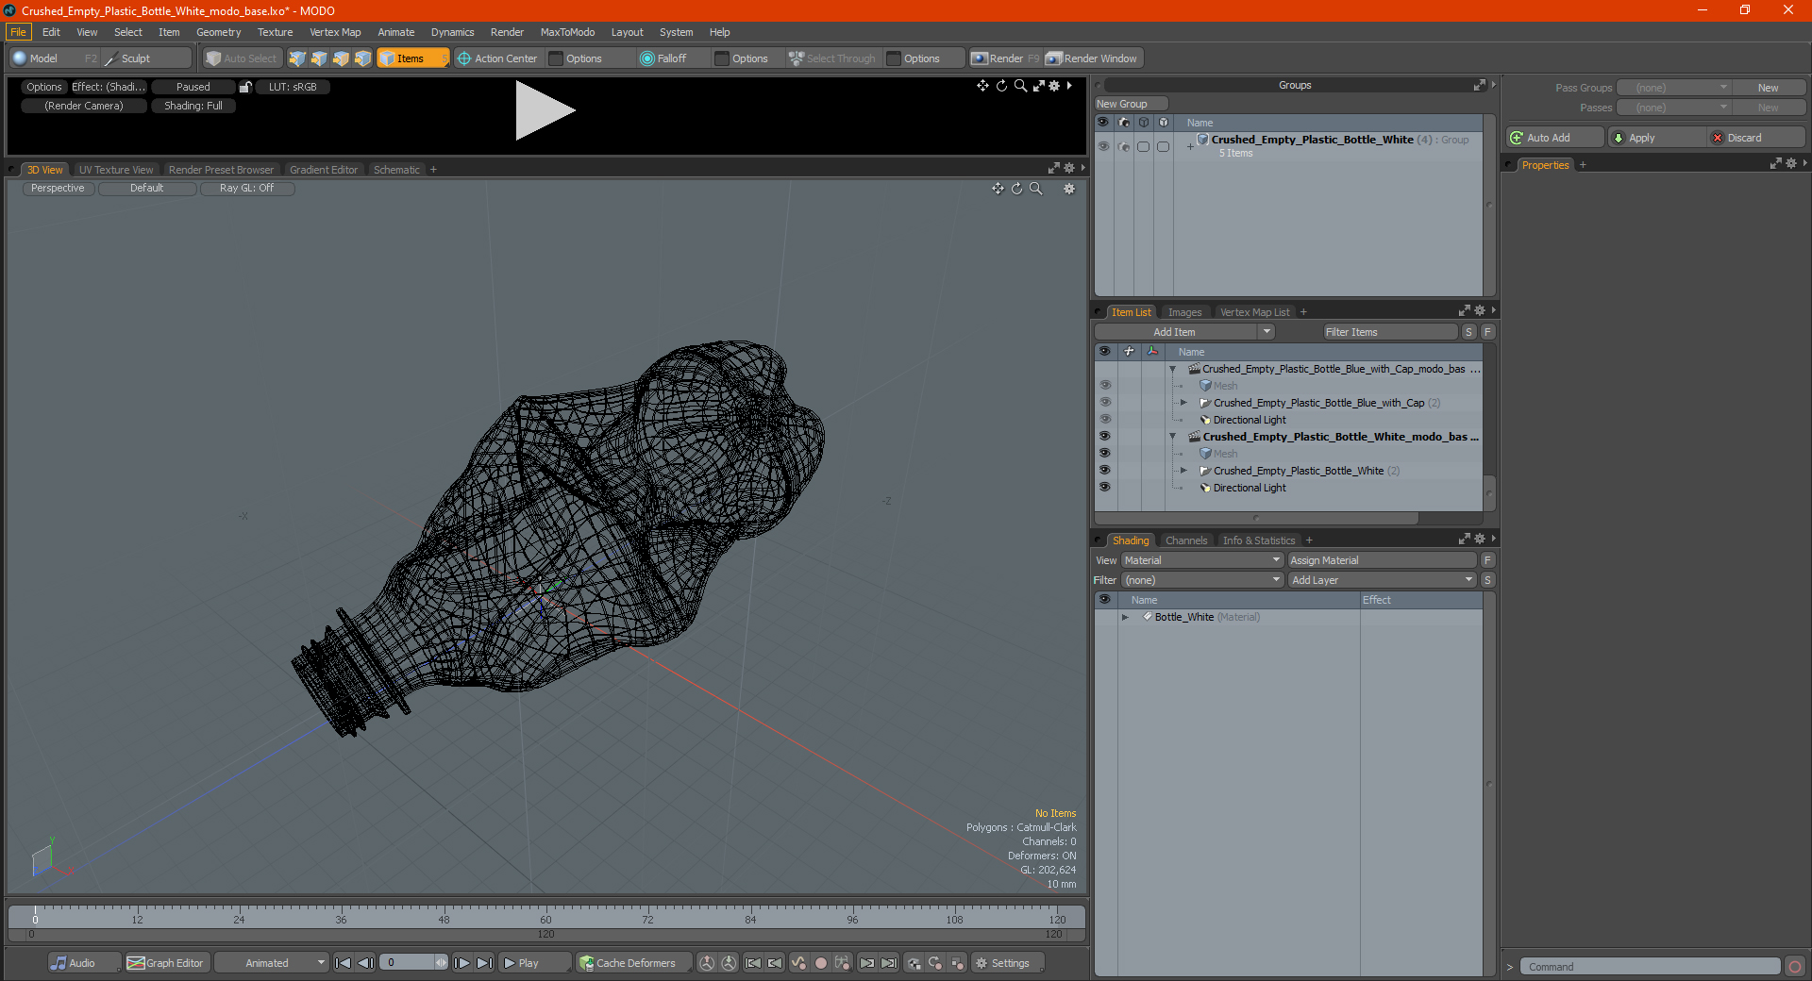Switch to Schematic tab

(x=396, y=170)
